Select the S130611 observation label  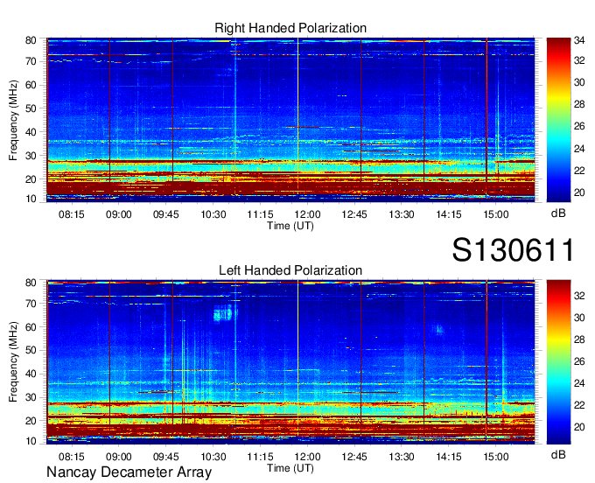513,250
